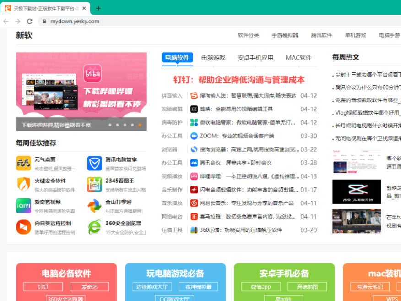Image resolution: width=401 pixels, height=301 pixels.
Task: Click the ZOOM icon in the list
Action: point(194,136)
